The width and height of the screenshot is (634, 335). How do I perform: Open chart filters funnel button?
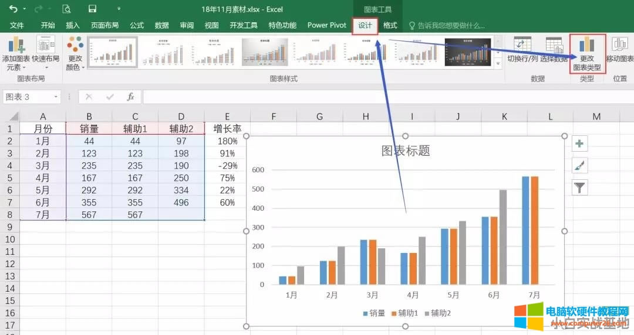tap(579, 187)
